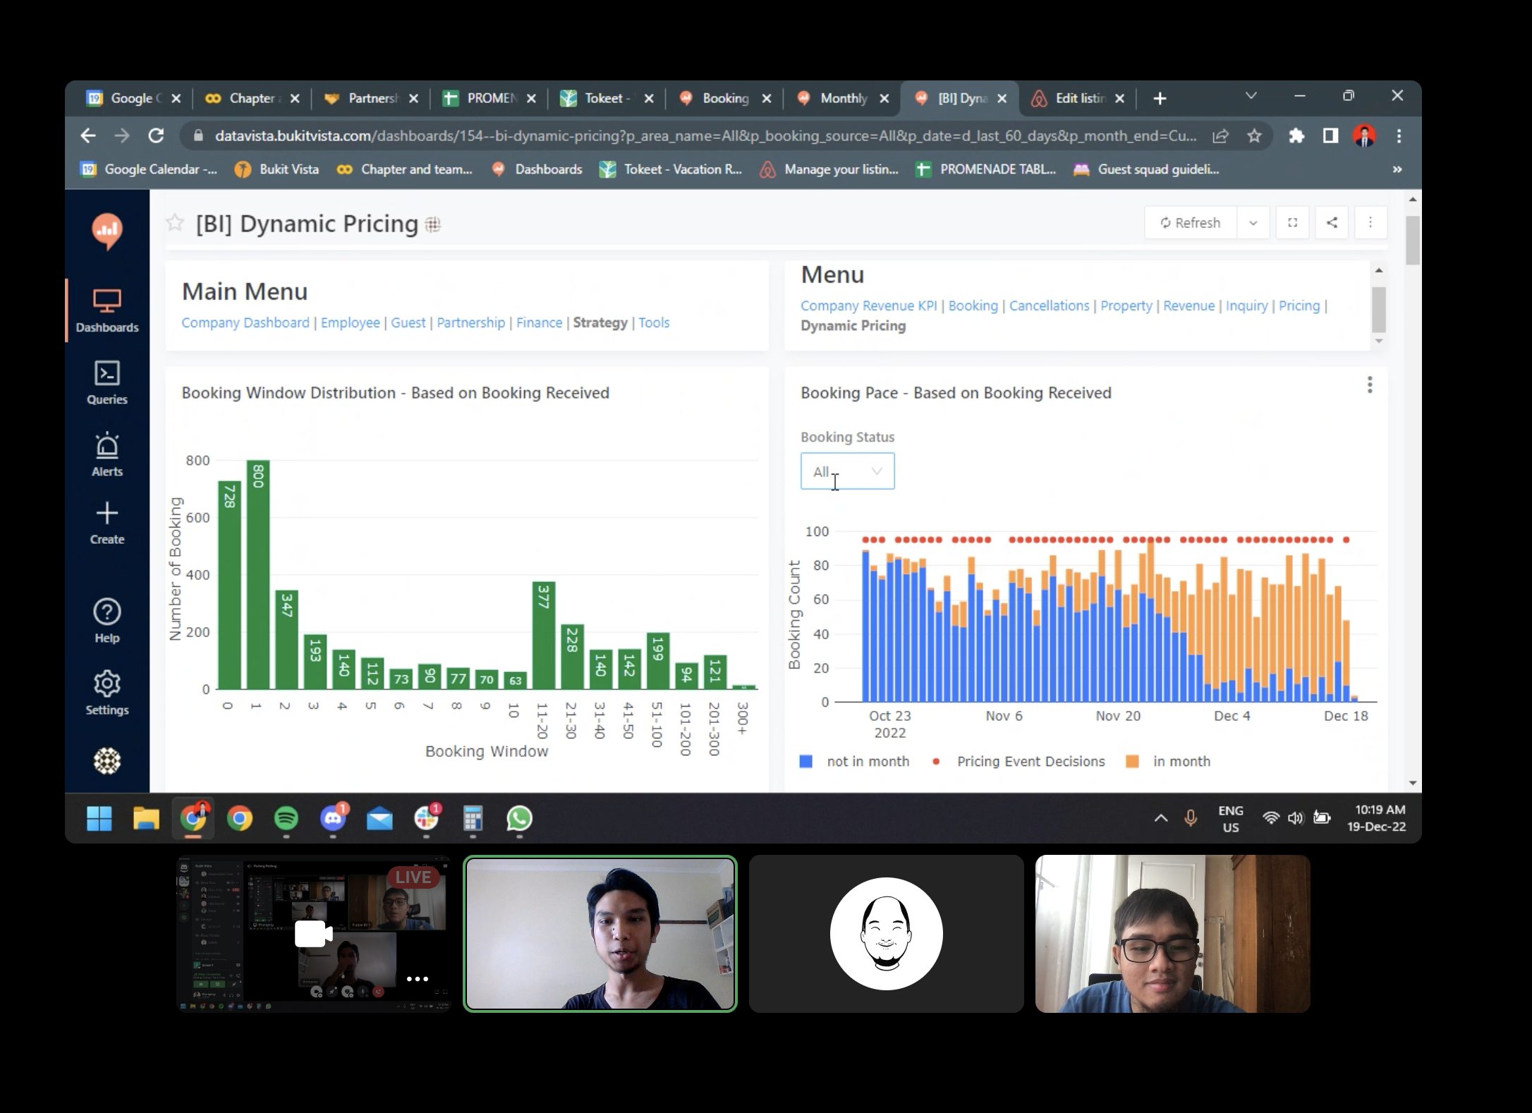Open Chrome menu three dots
The image size is (1532, 1113).
point(1399,135)
